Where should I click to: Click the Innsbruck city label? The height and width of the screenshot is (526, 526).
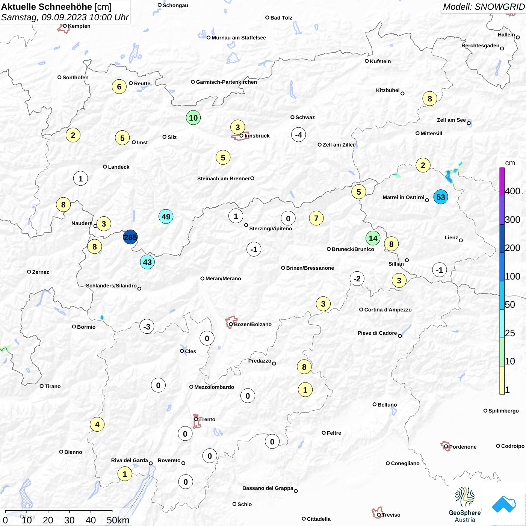257,136
